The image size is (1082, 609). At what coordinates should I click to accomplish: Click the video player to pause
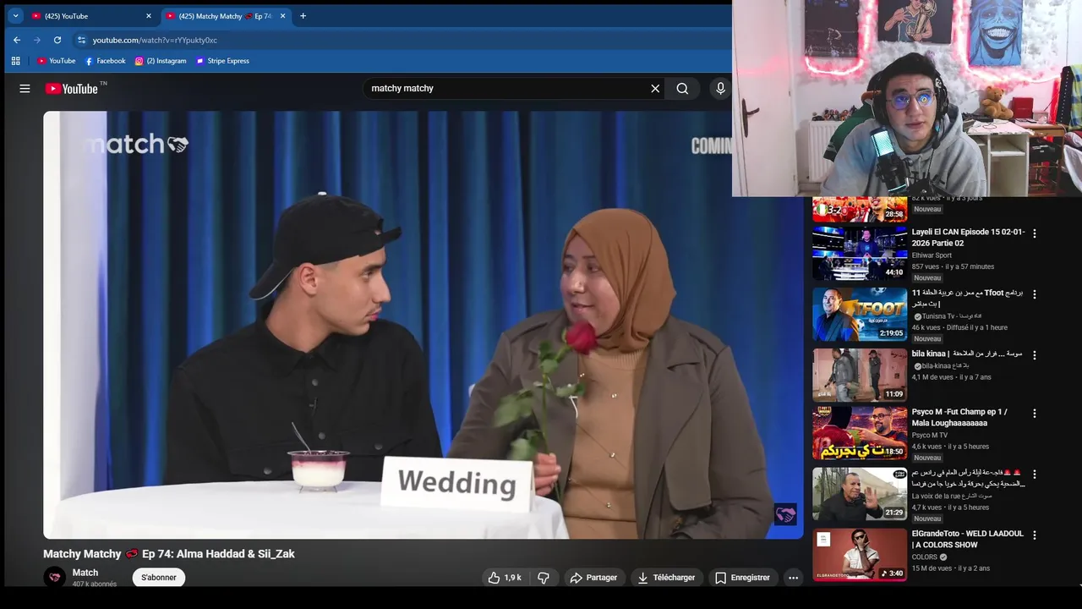423,325
